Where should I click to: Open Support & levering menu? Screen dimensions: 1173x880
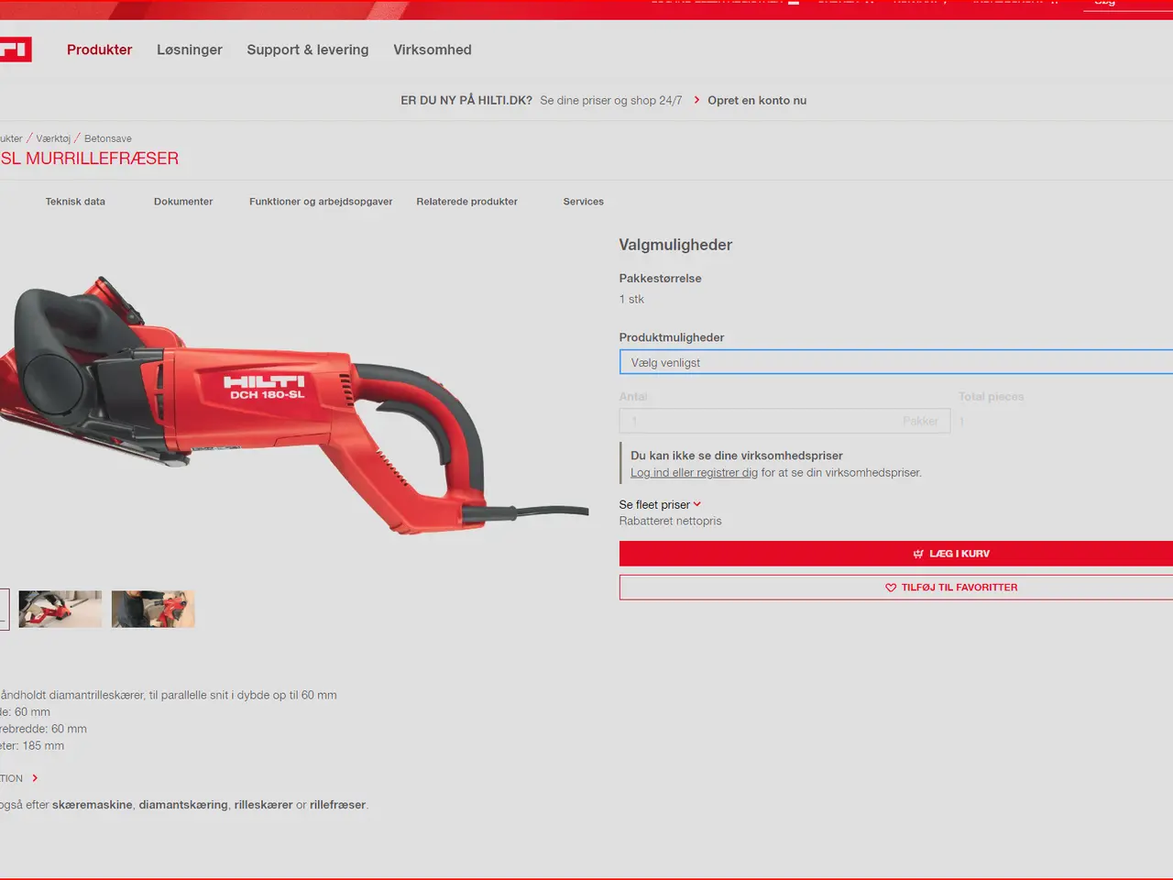(x=308, y=49)
